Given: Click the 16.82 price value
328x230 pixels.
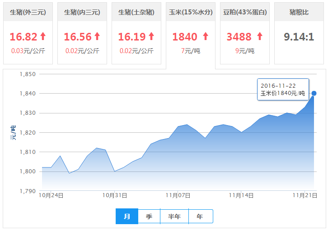Looking at the screenshot, I should [x=23, y=36].
